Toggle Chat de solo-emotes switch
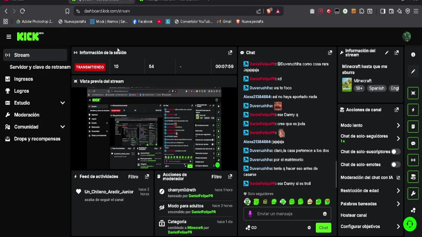Viewport: 422px width, 237px height. coord(395,165)
